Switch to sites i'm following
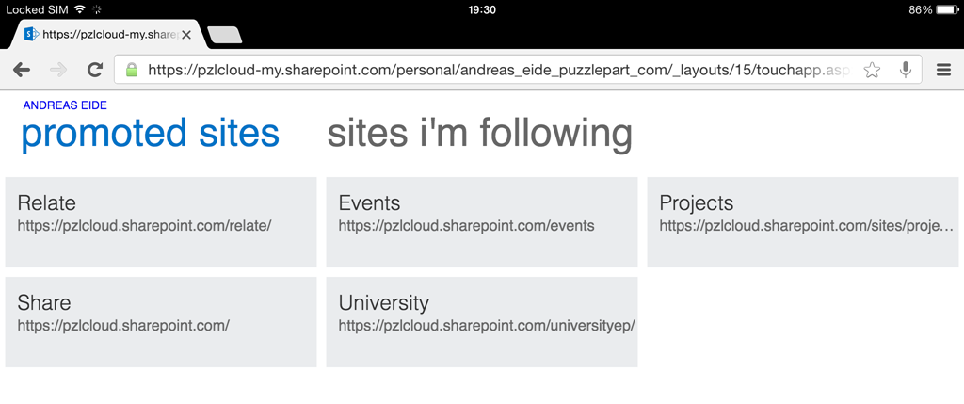This screenshot has height=404, width=964. (479, 133)
